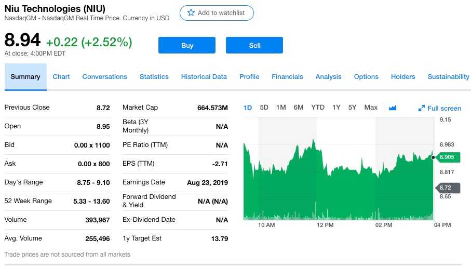View the Historical Data tab
Viewport: 471px width, 267px height.
[x=204, y=77]
